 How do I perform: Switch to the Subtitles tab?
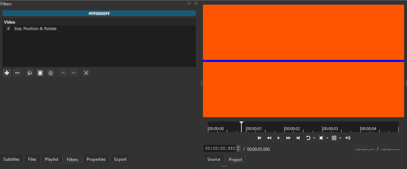(11, 159)
